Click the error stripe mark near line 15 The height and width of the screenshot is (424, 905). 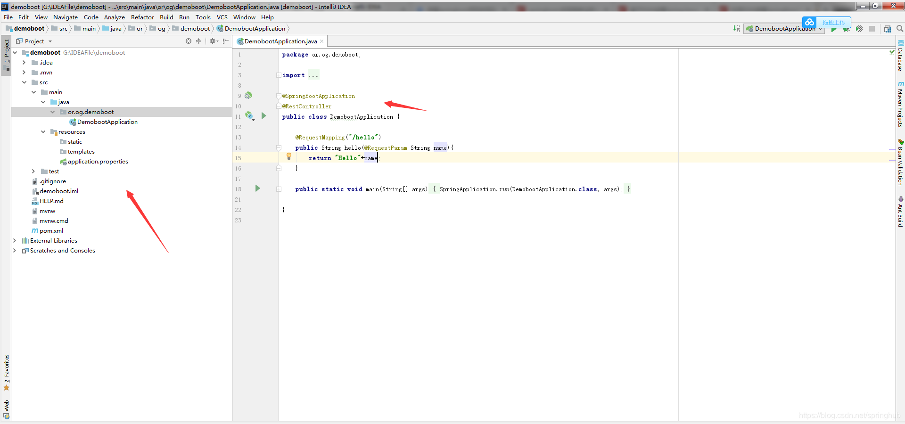892,161
